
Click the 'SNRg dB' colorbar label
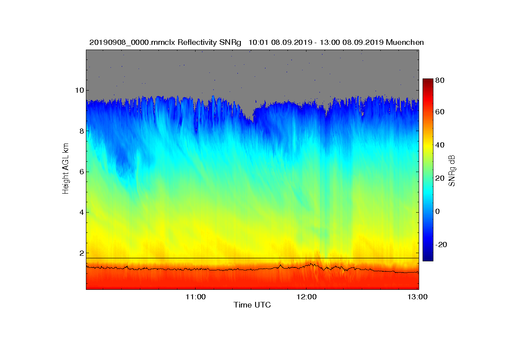click(452, 170)
